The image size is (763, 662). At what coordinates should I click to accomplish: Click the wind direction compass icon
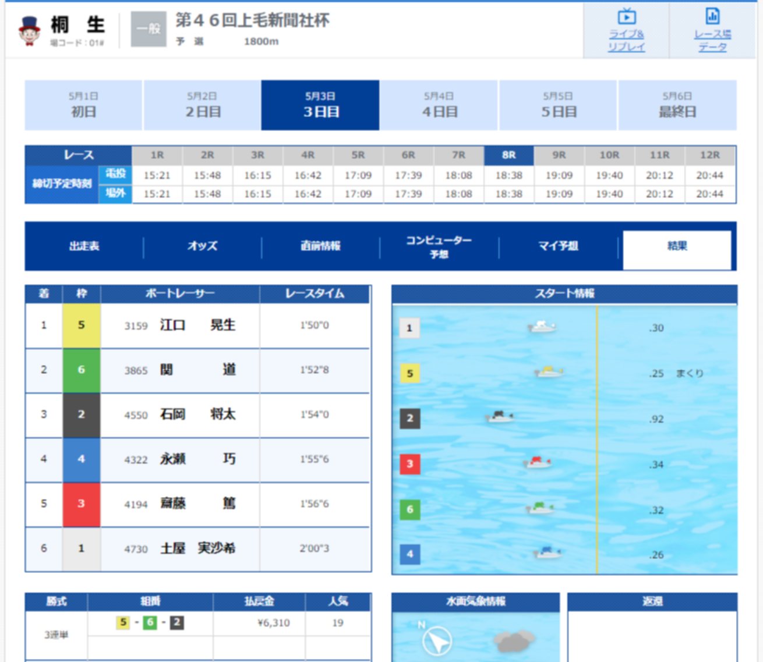[x=437, y=641]
